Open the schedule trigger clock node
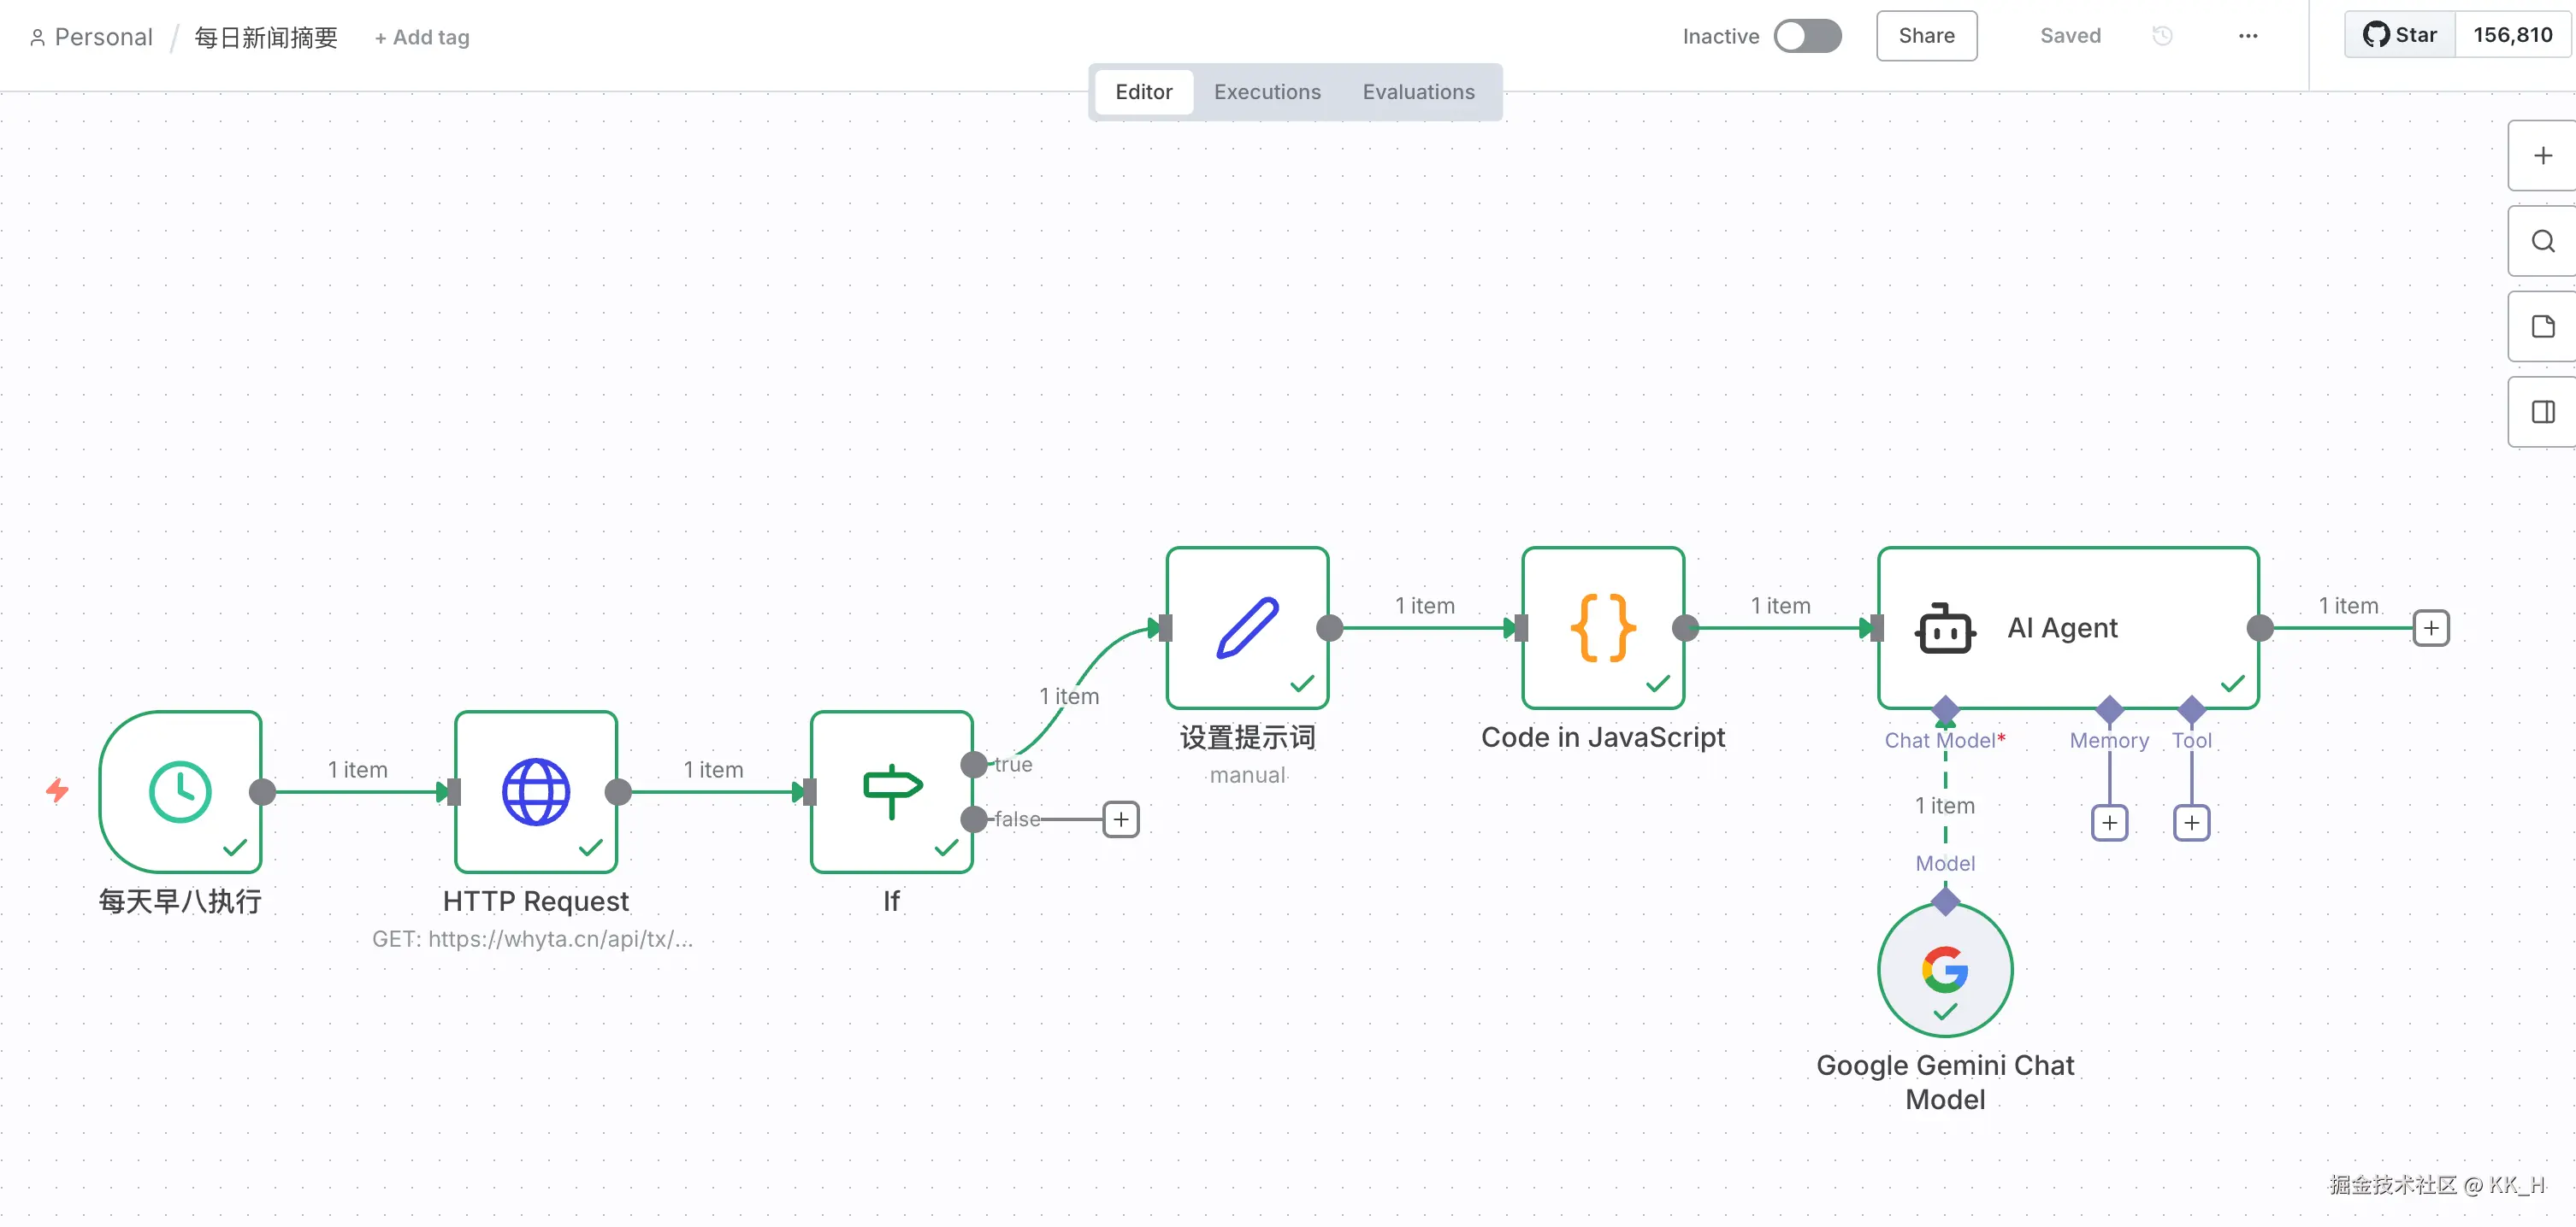The height and width of the screenshot is (1227, 2576). (180, 791)
